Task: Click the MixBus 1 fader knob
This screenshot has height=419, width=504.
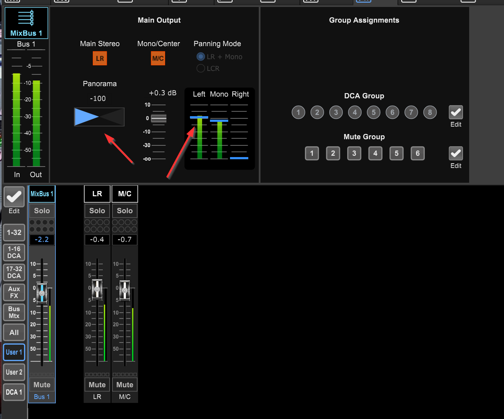Action: click(42, 293)
